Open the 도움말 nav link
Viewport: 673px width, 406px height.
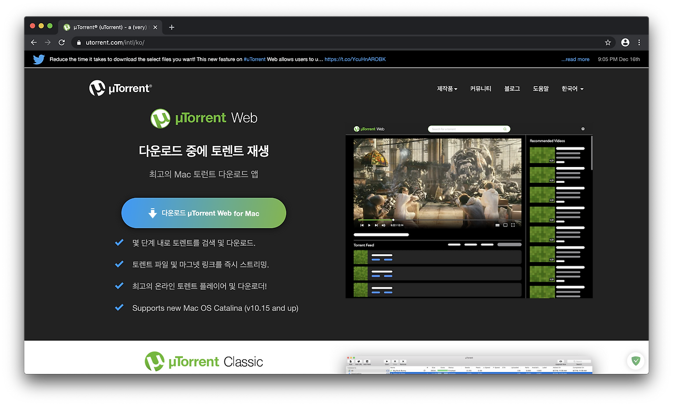[x=541, y=89]
